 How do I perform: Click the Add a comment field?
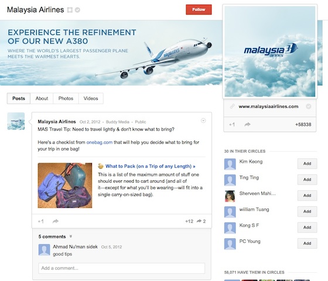(x=122, y=268)
